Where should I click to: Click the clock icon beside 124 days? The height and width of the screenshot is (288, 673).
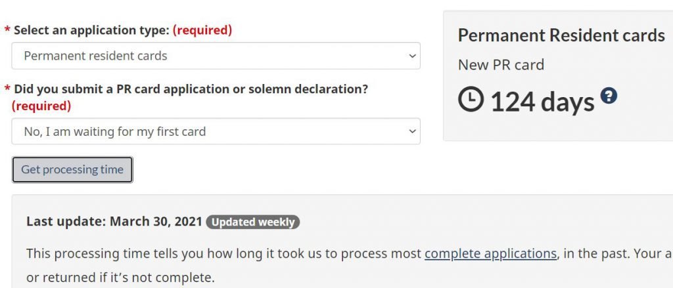[471, 100]
